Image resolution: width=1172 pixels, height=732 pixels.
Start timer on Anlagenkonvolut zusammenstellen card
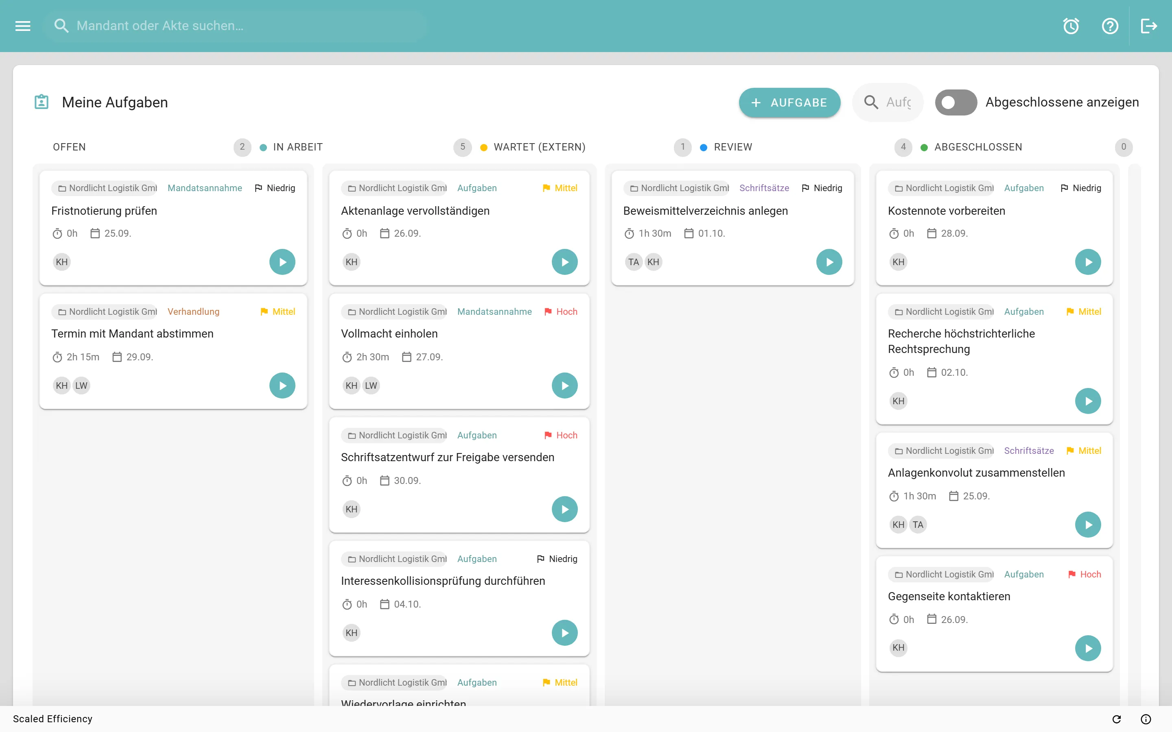coord(1088,525)
